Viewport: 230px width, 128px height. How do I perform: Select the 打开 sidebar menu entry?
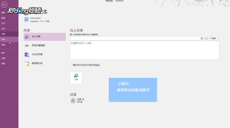(3, 23)
